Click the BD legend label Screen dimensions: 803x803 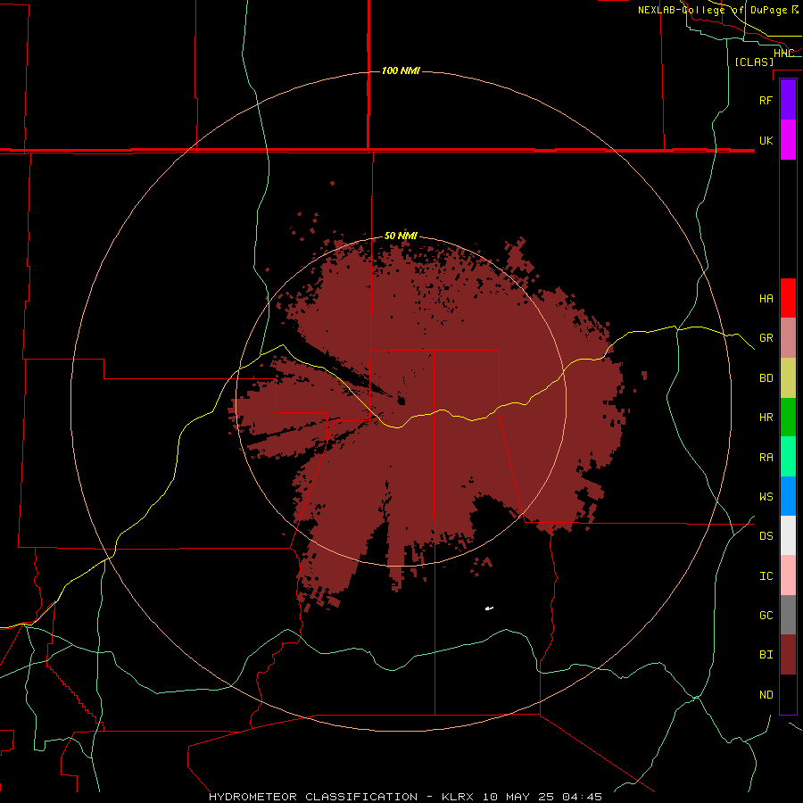pyautogui.click(x=766, y=378)
